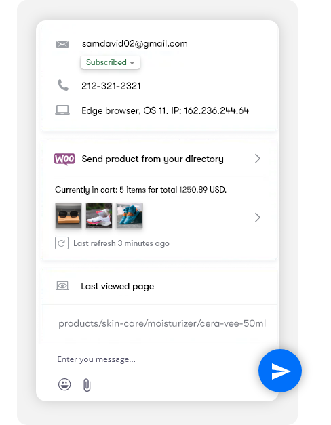The image size is (331, 425).
Task: Send the message with blue arrow button
Action: (280, 371)
